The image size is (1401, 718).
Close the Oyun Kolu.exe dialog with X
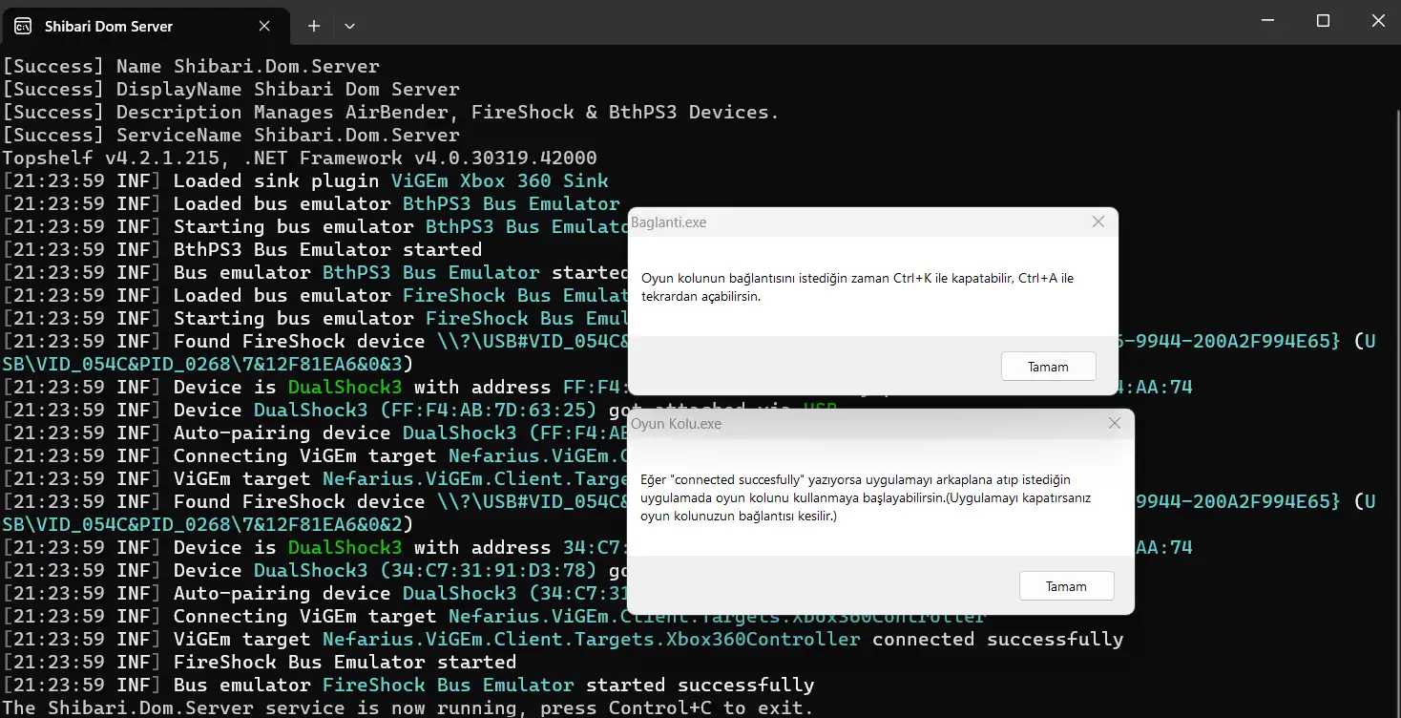(x=1114, y=423)
